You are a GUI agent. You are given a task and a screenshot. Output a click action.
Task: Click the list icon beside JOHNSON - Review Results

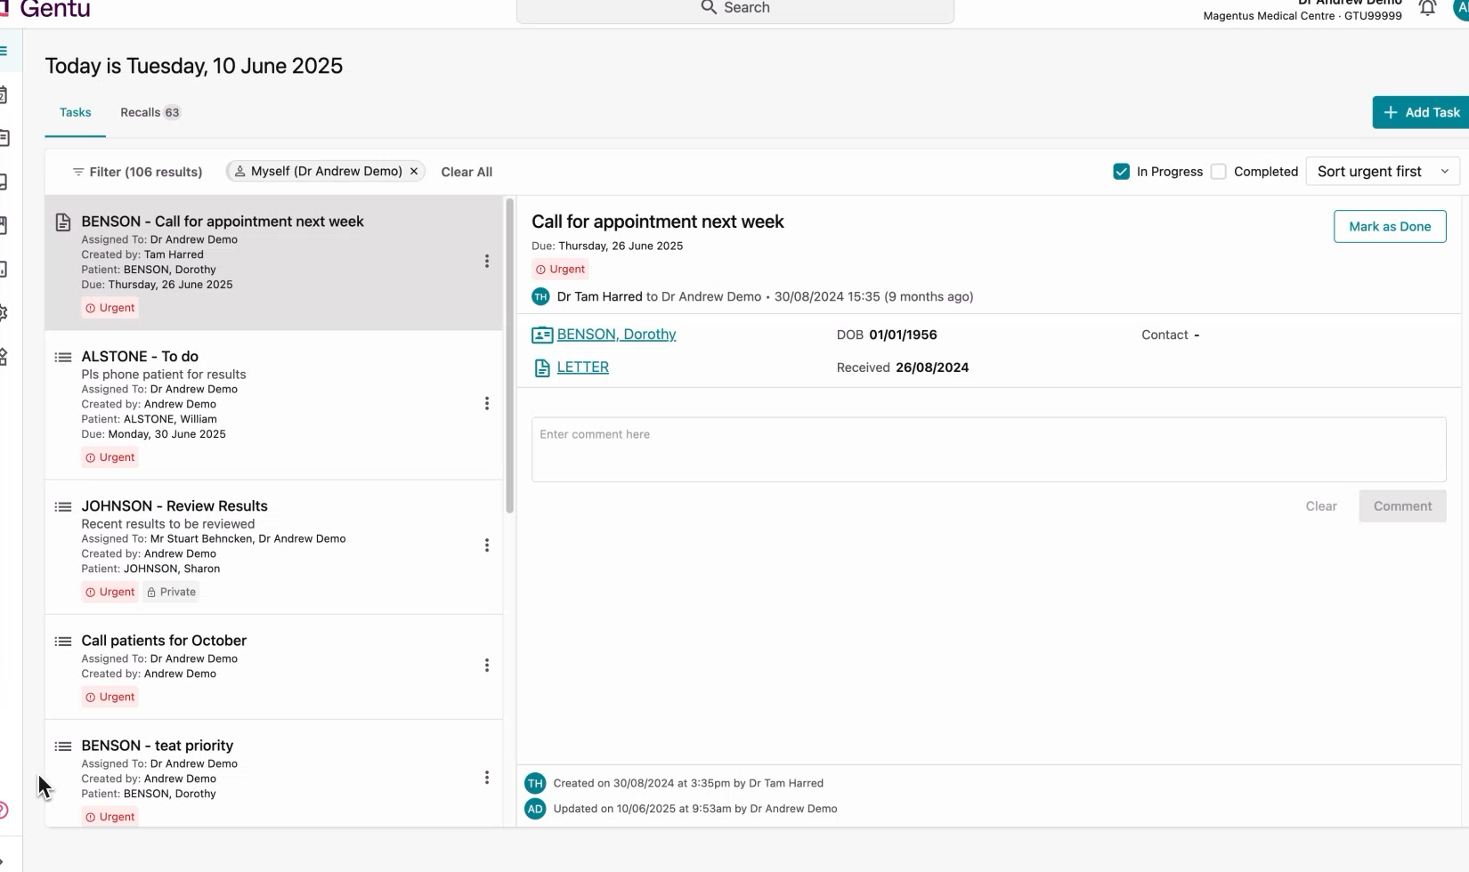click(63, 506)
